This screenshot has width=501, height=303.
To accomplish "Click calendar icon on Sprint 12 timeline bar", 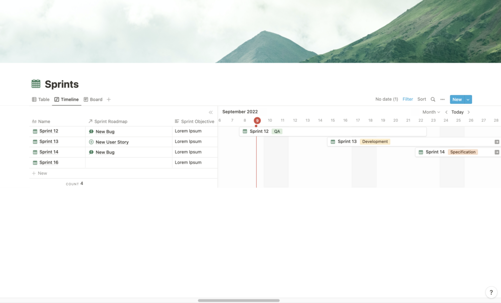I will click(x=245, y=131).
